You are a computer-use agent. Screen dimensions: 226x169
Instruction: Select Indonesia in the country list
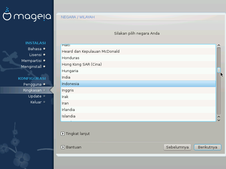coord(138,84)
